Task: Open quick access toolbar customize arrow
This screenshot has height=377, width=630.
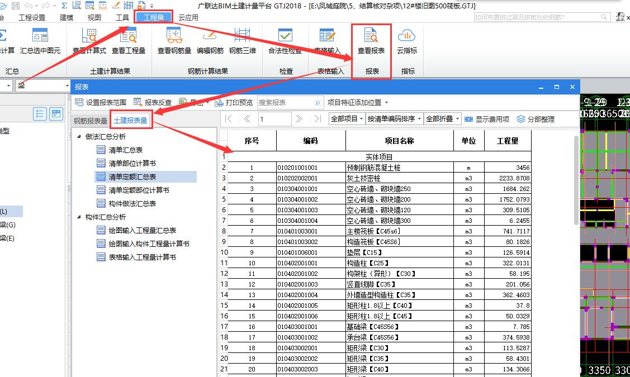Action: click(x=152, y=6)
